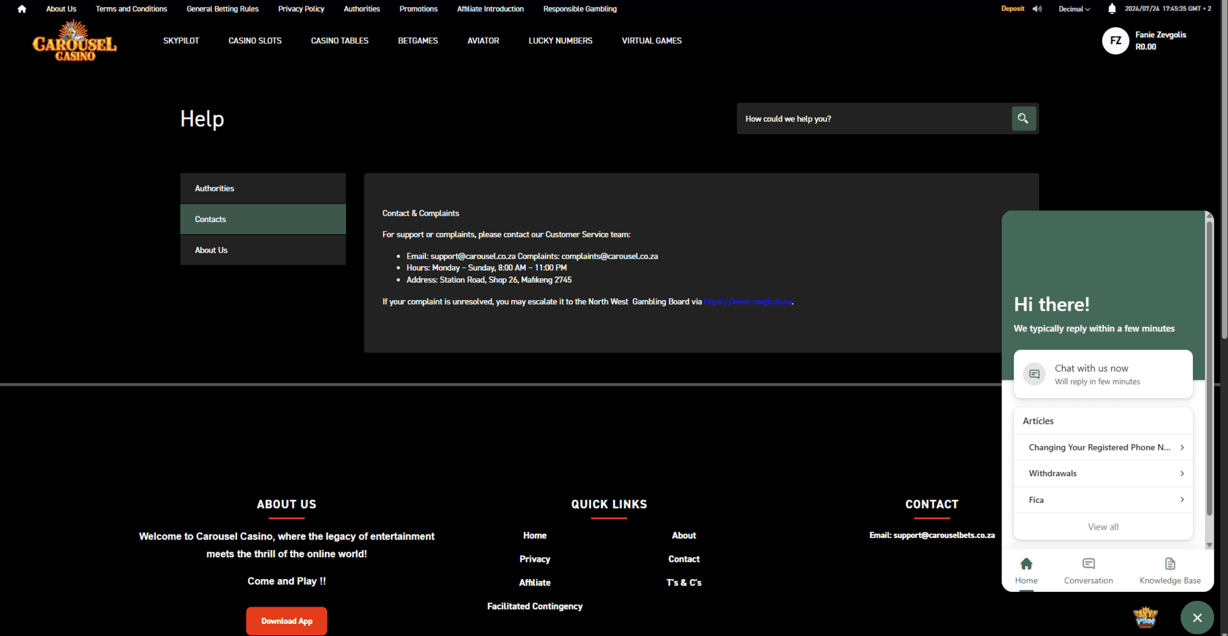
Task: Open About Us in top bar
Action: tap(61, 9)
